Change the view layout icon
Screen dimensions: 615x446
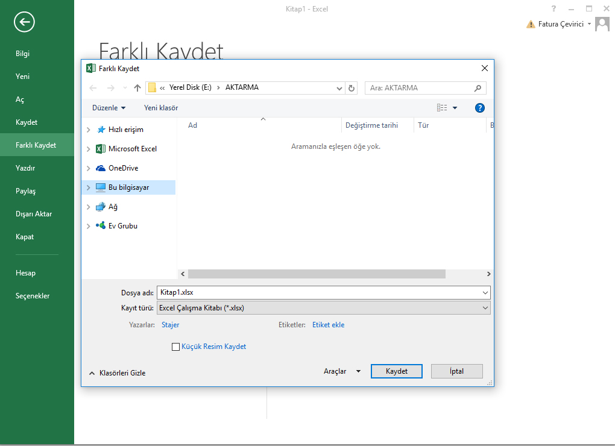[x=442, y=108]
